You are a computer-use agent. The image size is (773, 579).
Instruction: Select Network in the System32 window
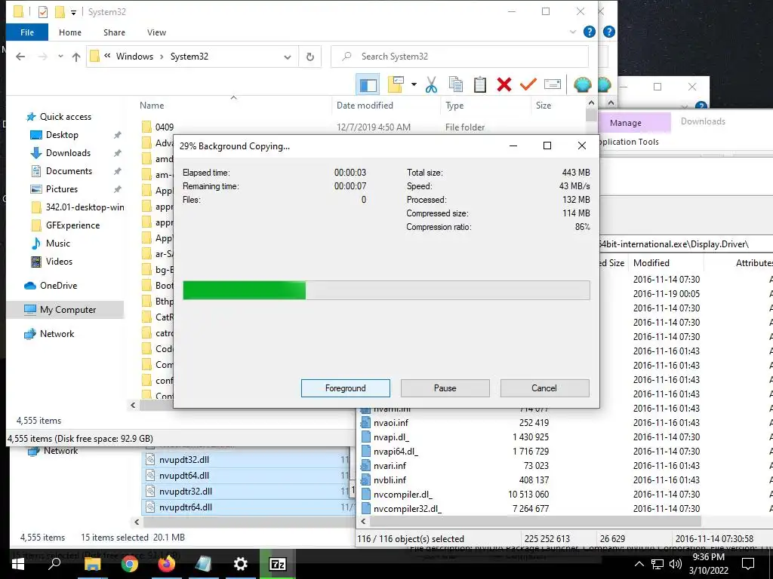click(x=57, y=334)
